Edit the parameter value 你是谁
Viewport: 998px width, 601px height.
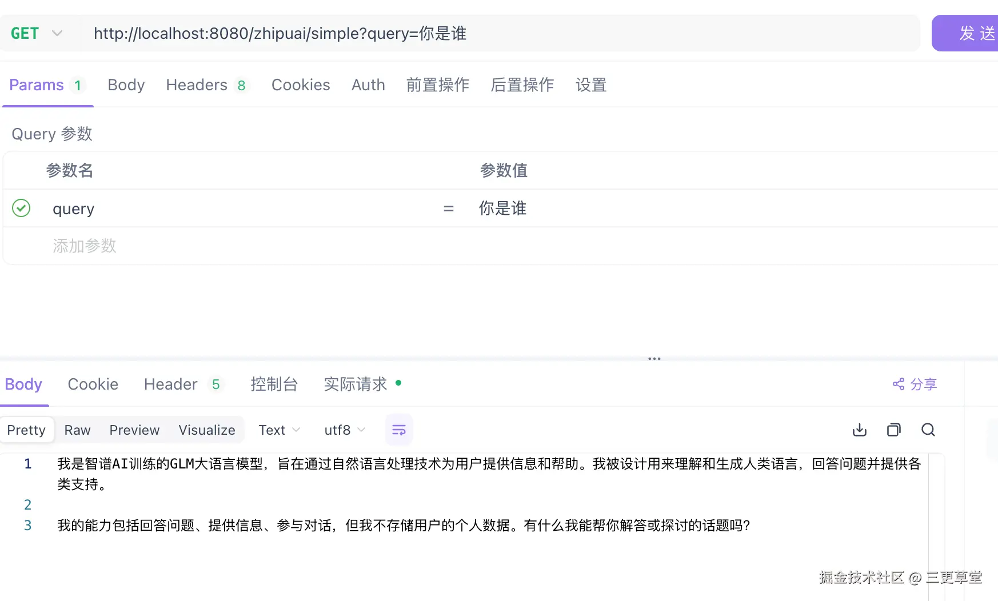point(502,208)
